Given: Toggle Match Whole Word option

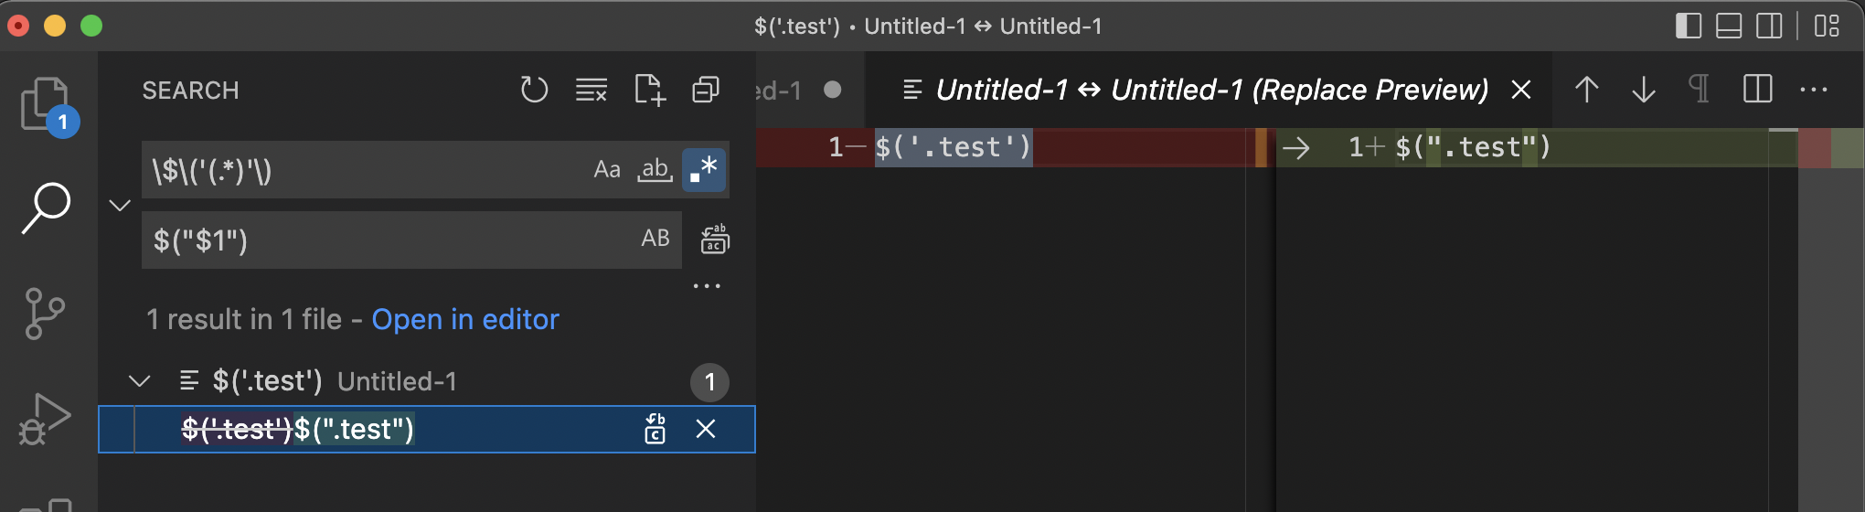Looking at the screenshot, I should [x=655, y=170].
